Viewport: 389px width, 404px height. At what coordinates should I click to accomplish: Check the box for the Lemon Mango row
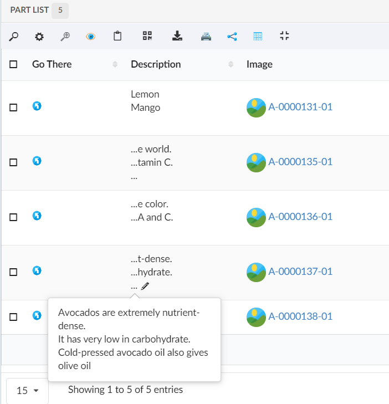tap(13, 107)
